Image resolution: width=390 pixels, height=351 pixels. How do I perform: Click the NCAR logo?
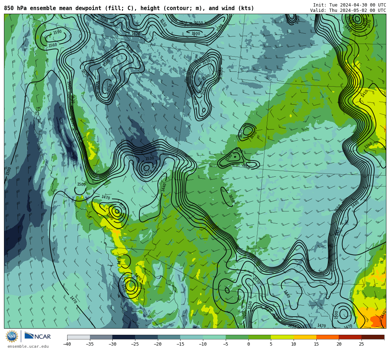click(38, 336)
